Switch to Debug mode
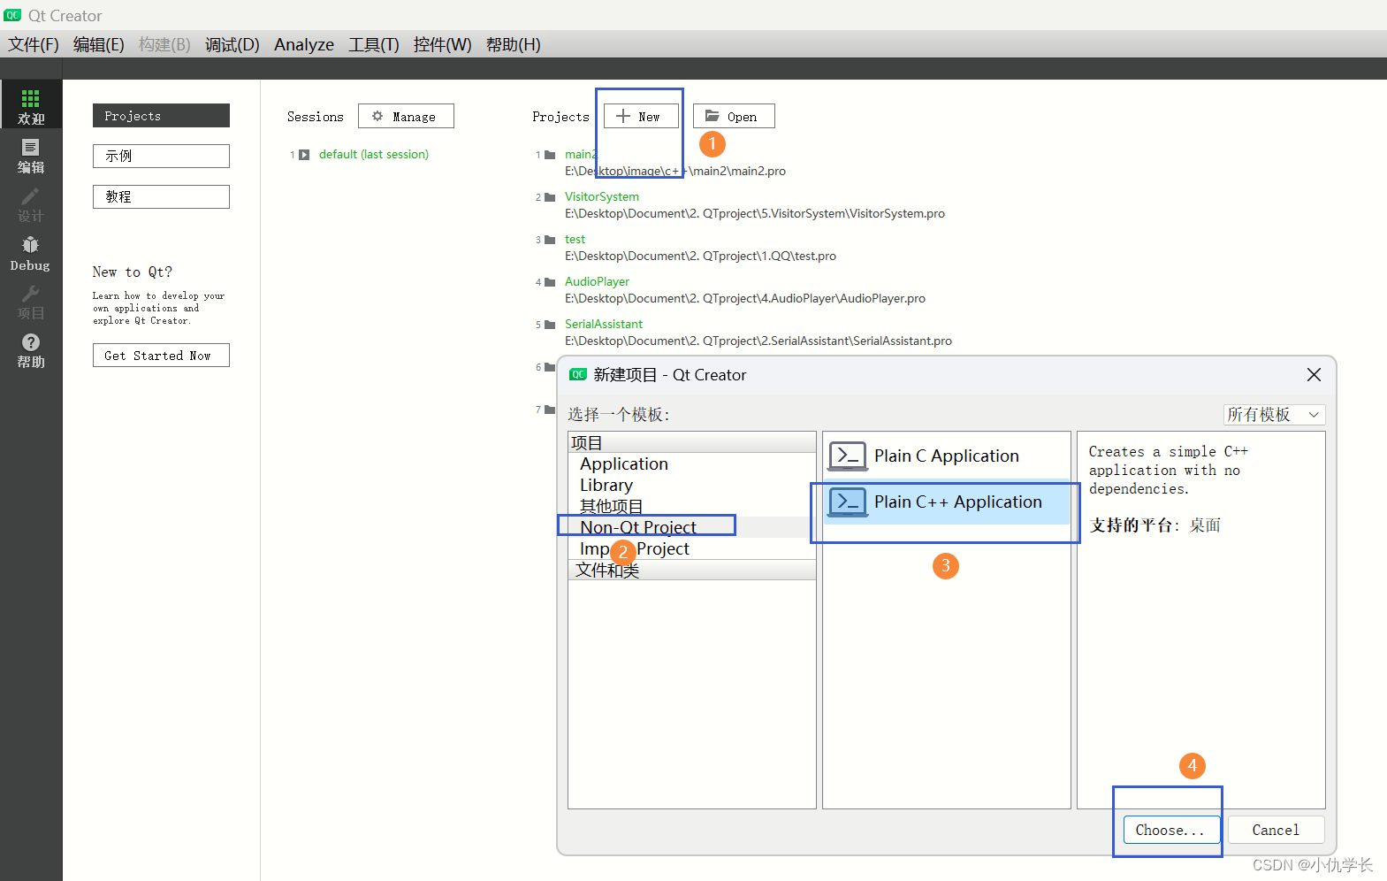This screenshot has width=1387, height=881. (x=31, y=252)
